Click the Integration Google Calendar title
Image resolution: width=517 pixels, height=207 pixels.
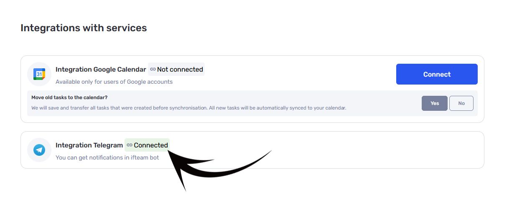click(101, 70)
